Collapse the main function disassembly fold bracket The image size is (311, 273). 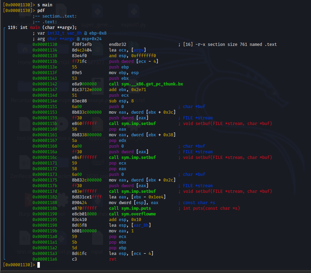pyautogui.click(x=4, y=27)
